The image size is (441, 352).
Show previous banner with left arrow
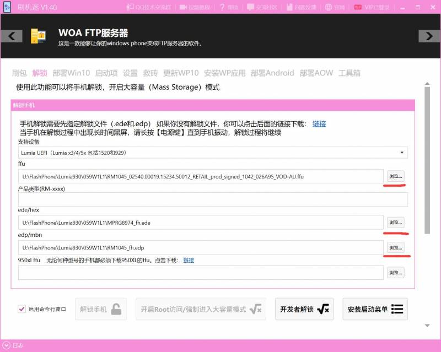click(x=12, y=36)
